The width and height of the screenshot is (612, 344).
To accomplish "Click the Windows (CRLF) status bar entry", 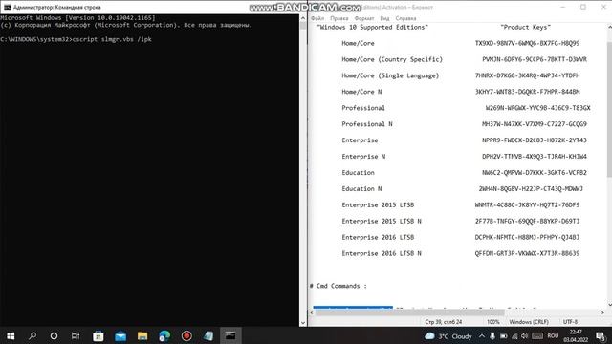I will coord(529,322).
